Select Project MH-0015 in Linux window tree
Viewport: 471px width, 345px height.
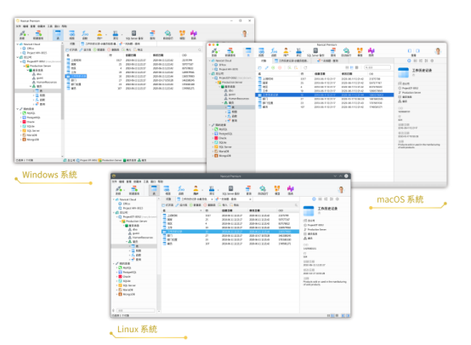coord(130,208)
